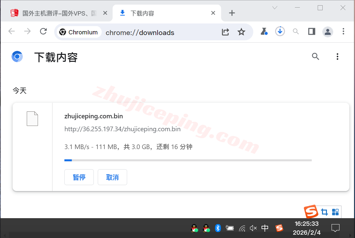Click the zhujiceping.com.bin file icon
355x238 pixels.
tap(32, 118)
